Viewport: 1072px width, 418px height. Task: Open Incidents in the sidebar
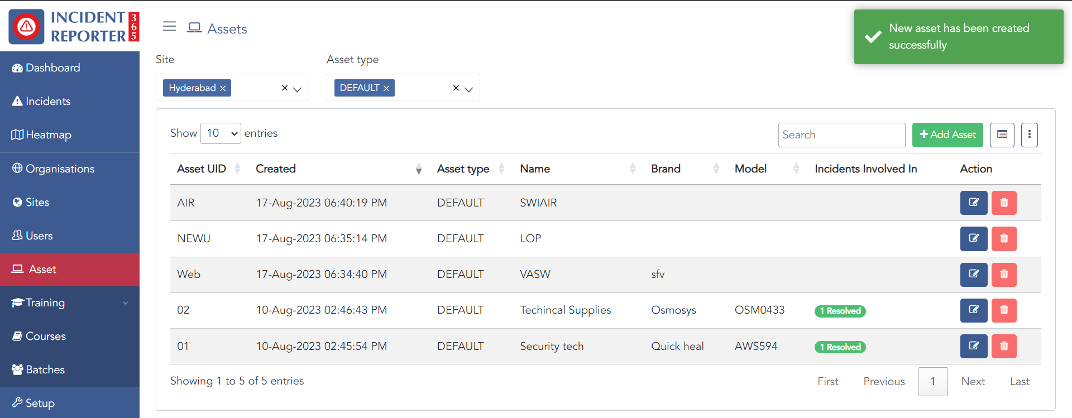48,101
